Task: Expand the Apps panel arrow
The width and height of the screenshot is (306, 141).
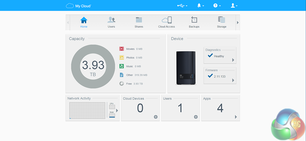Action: click(236, 117)
